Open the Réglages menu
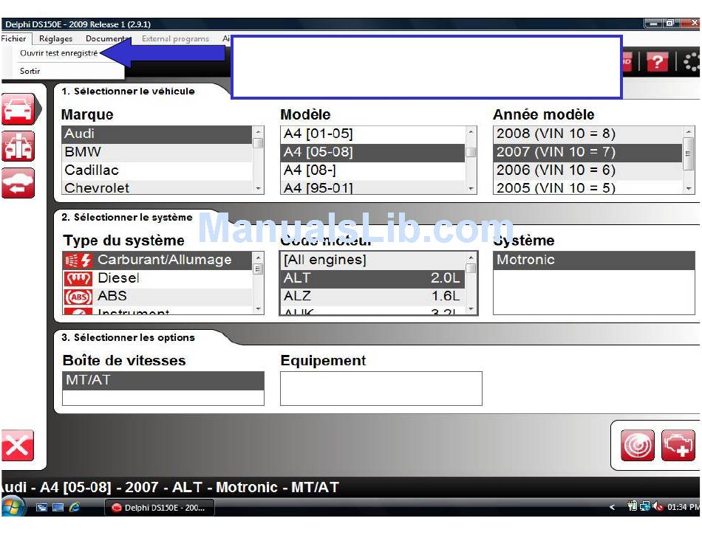 pyautogui.click(x=56, y=38)
